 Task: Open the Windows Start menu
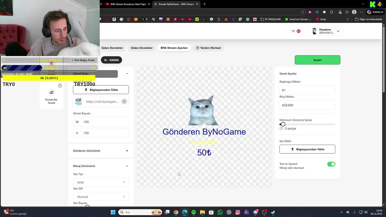coord(113,212)
